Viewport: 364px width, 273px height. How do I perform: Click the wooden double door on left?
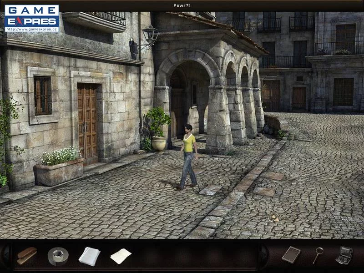click(x=87, y=121)
